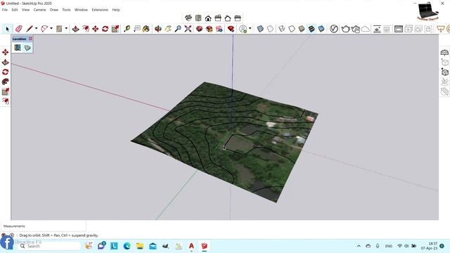Open the Line tool dropdown arrow
This screenshot has height=253, width=450.
[36, 28]
